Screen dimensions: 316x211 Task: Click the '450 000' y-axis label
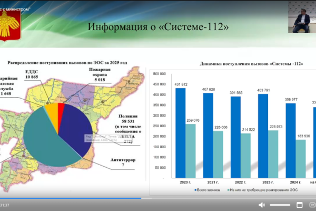tap(160, 84)
